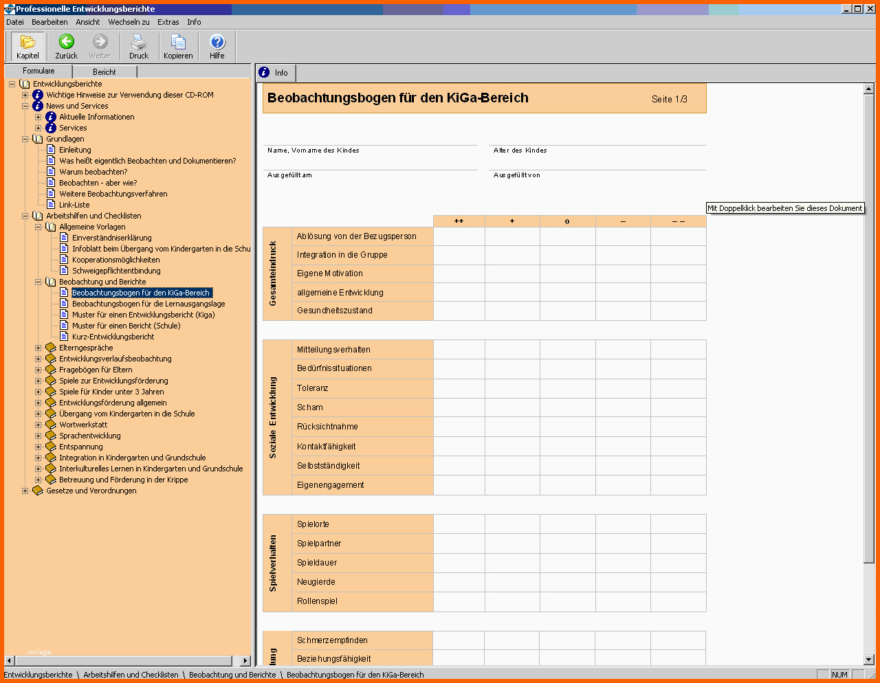Click the document icon next to 'Schweigepflichtentbindung'
Viewport: 880px width, 683px height.
point(64,271)
